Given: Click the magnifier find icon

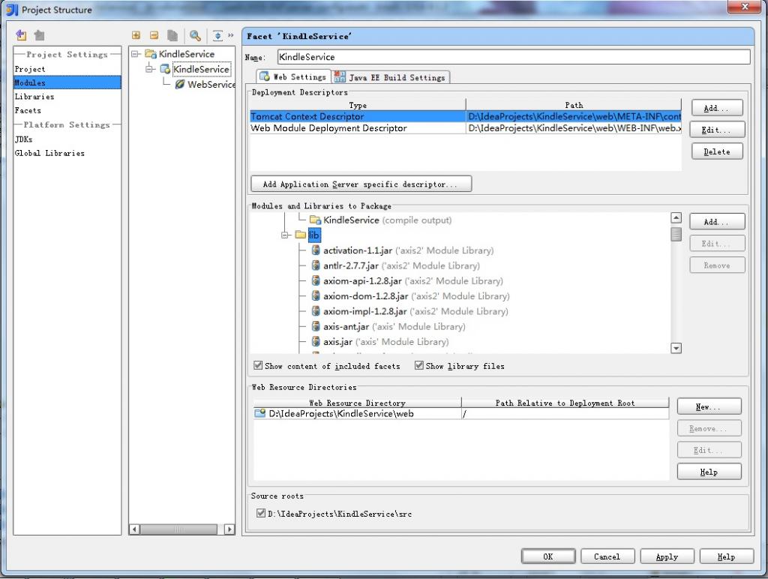Looking at the screenshot, I should coord(195,35).
